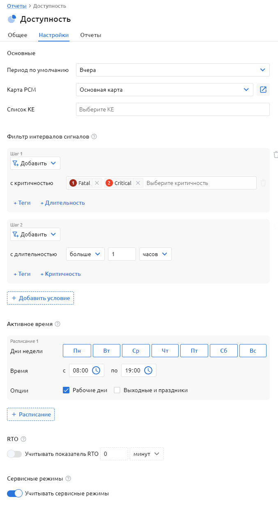Toggle Учитывать показатель RTO switch
This screenshot has height=506, width=278.
coord(14,454)
